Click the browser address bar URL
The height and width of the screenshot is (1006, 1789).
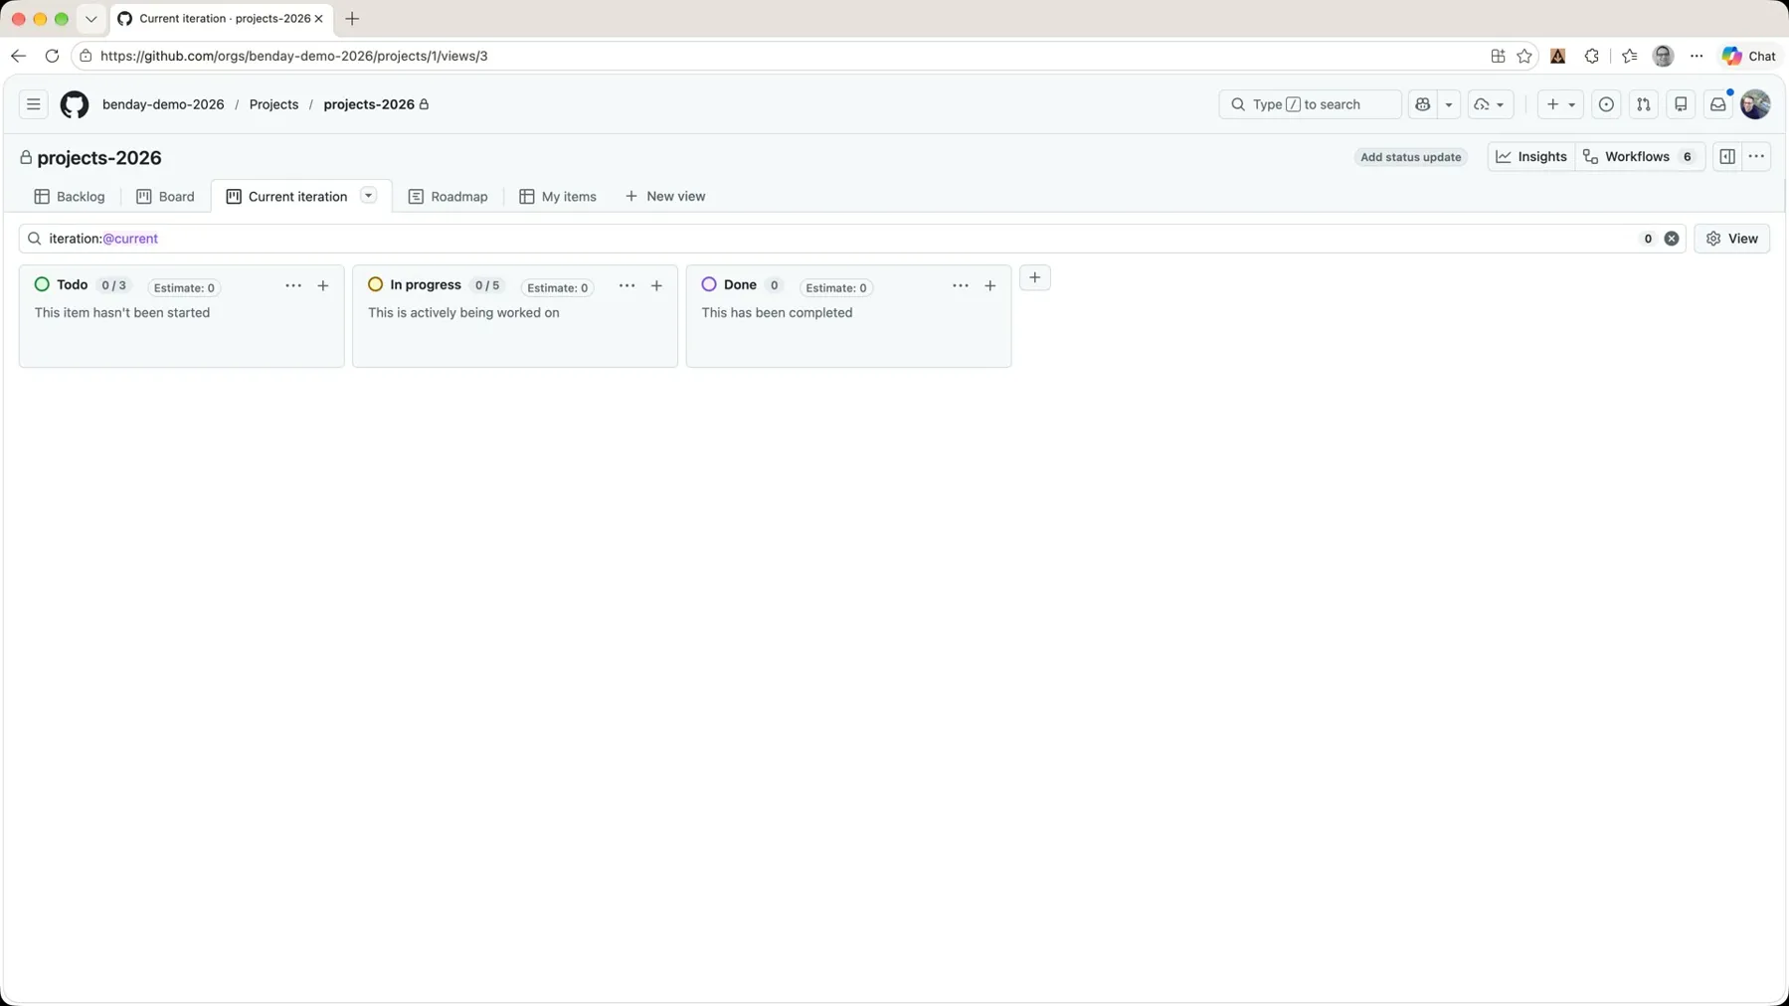tap(294, 56)
